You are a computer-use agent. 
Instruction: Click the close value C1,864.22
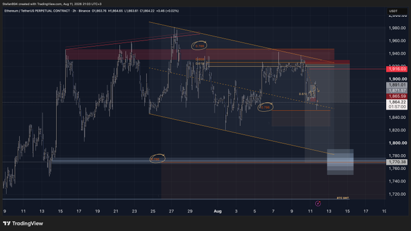[147, 11]
